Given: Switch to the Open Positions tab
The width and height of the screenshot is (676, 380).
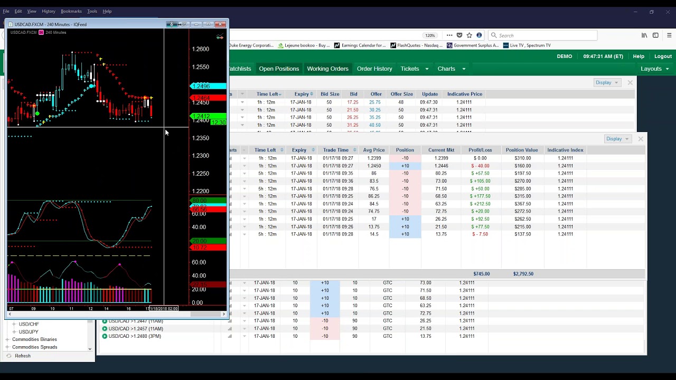Looking at the screenshot, I should [x=279, y=69].
